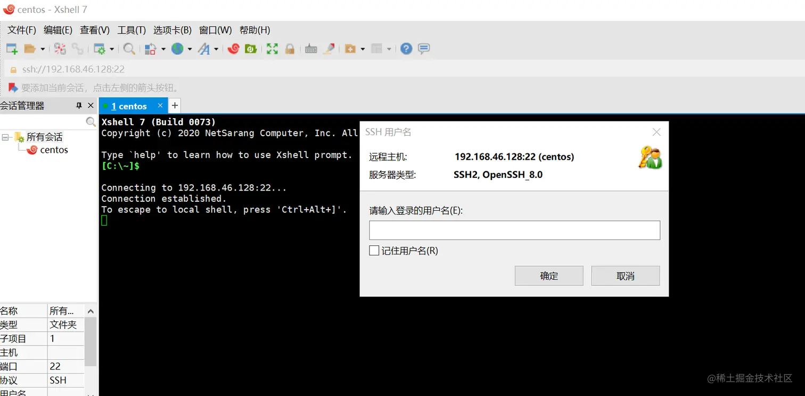
Task: Click the Highlight marker pen icon
Action: tap(329, 49)
